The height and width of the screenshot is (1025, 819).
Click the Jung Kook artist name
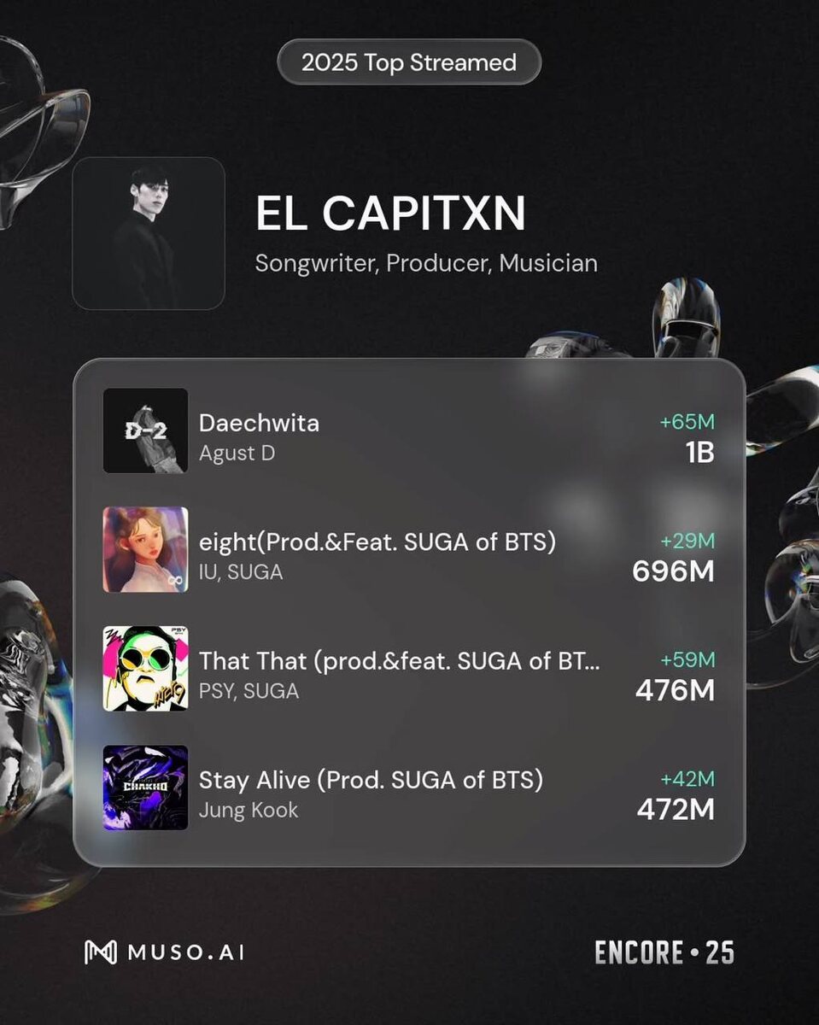tap(249, 811)
